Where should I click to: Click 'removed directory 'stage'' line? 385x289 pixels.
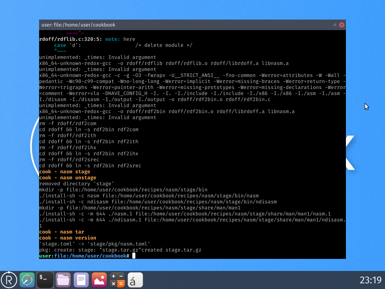point(77,184)
